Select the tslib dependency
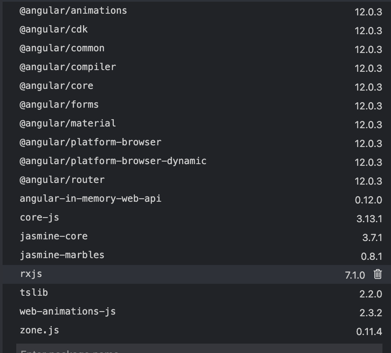The image size is (391, 353). point(34,292)
